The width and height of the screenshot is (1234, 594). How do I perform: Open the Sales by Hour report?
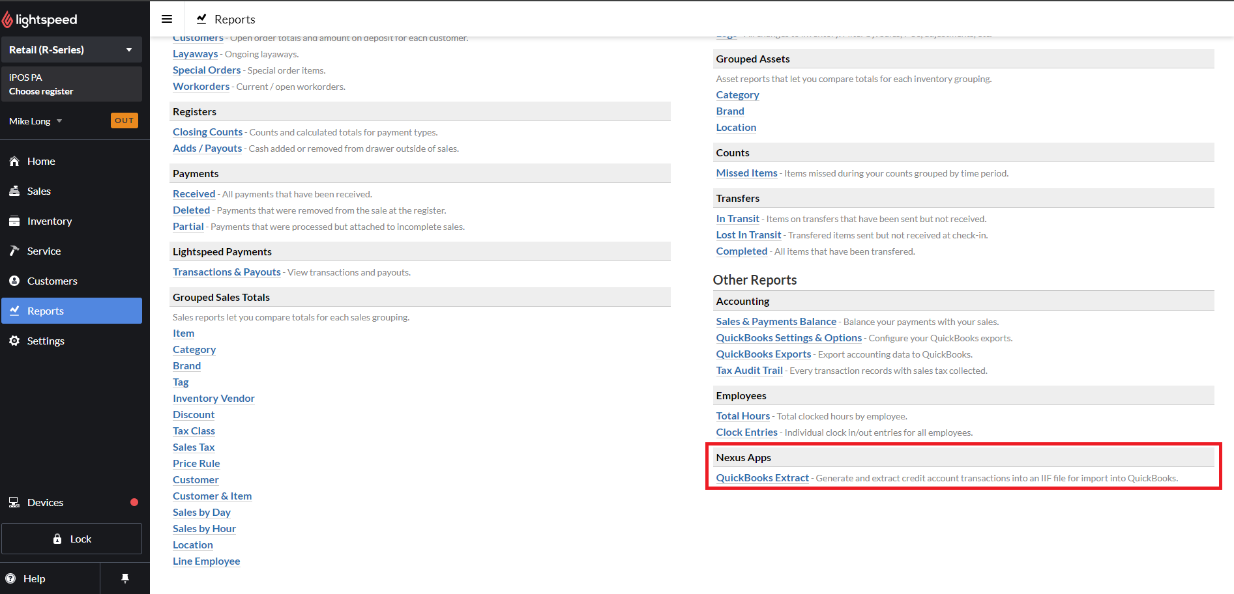[x=205, y=529]
